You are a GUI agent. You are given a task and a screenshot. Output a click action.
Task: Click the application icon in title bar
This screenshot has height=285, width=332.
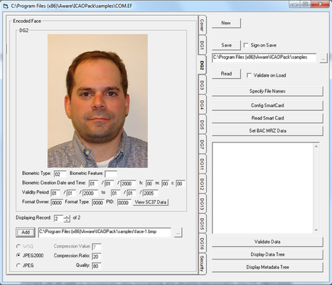(6, 6)
